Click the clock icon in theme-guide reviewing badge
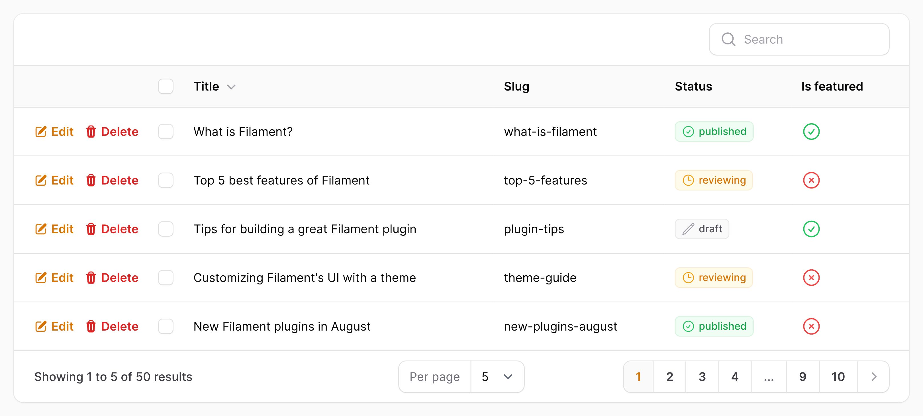 [x=688, y=277]
